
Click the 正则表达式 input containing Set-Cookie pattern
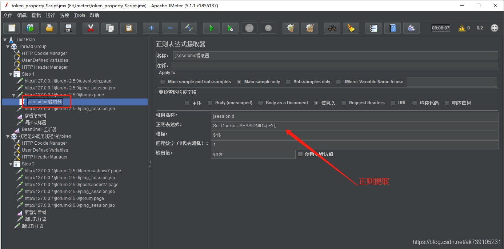[x=327, y=125]
